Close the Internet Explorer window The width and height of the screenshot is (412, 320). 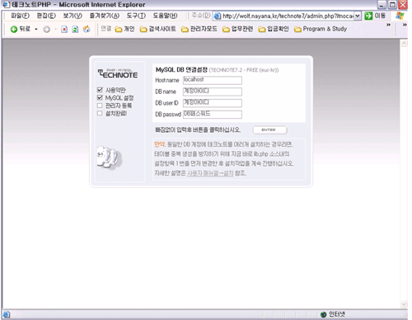click(x=403, y=5)
